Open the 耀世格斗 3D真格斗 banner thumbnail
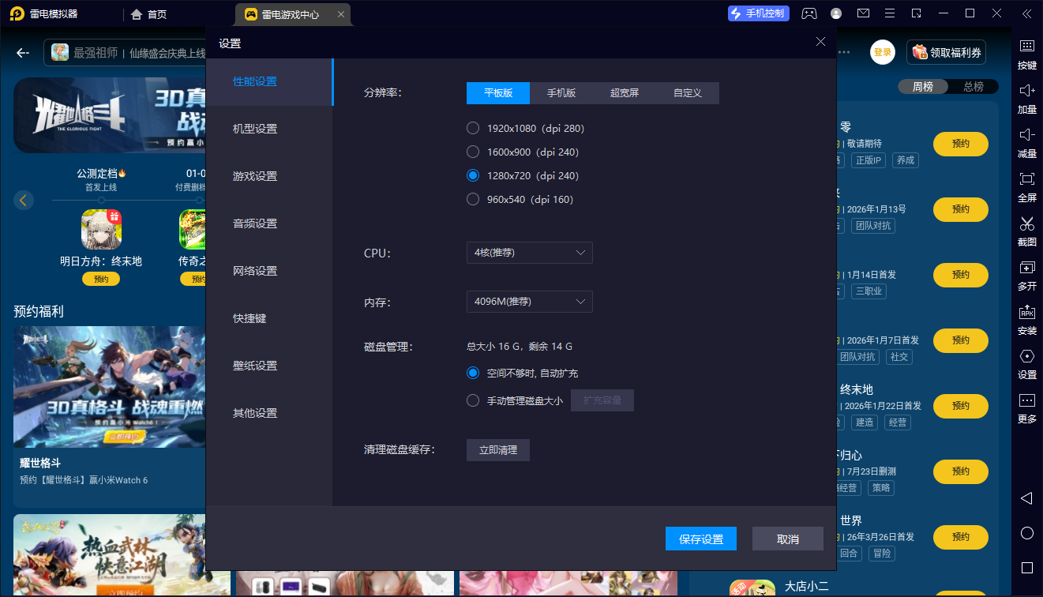Image resolution: width=1043 pixels, height=597 pixels. (109, 388)
